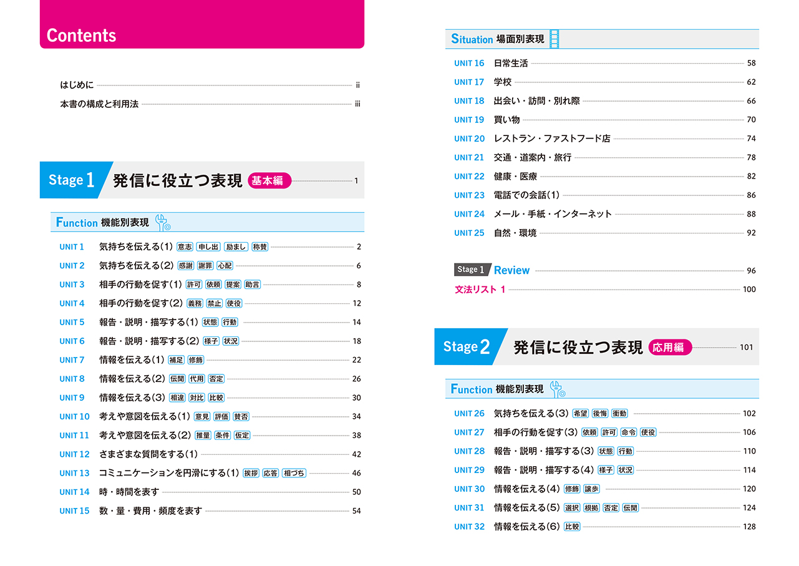Click page number 101 beside Stage 2 heading

pyautogui.click(x=747, y=348)
